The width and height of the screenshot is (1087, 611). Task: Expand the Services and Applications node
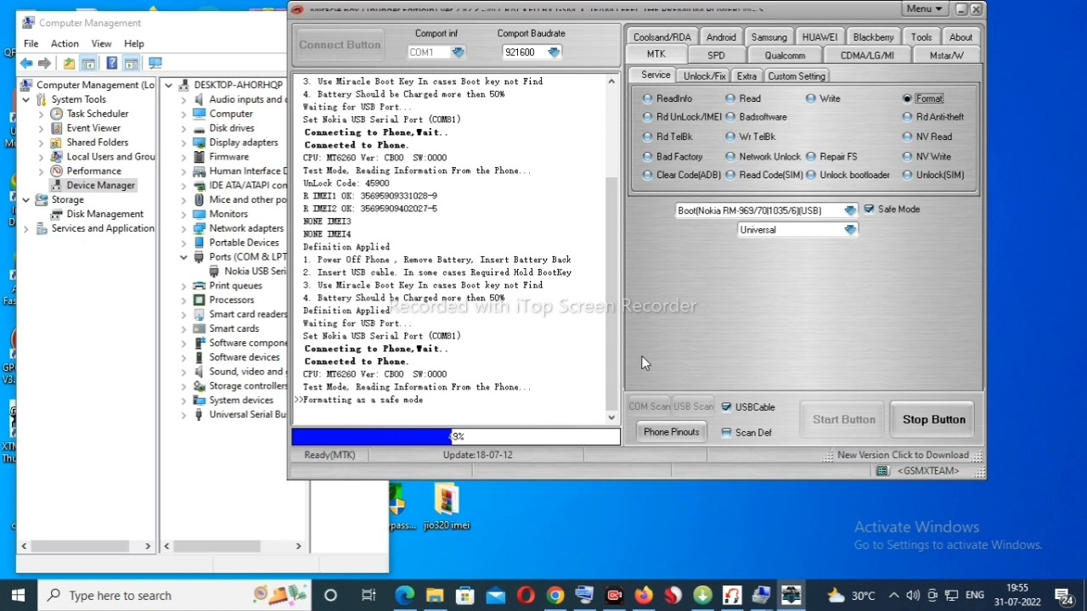(26, 228)
